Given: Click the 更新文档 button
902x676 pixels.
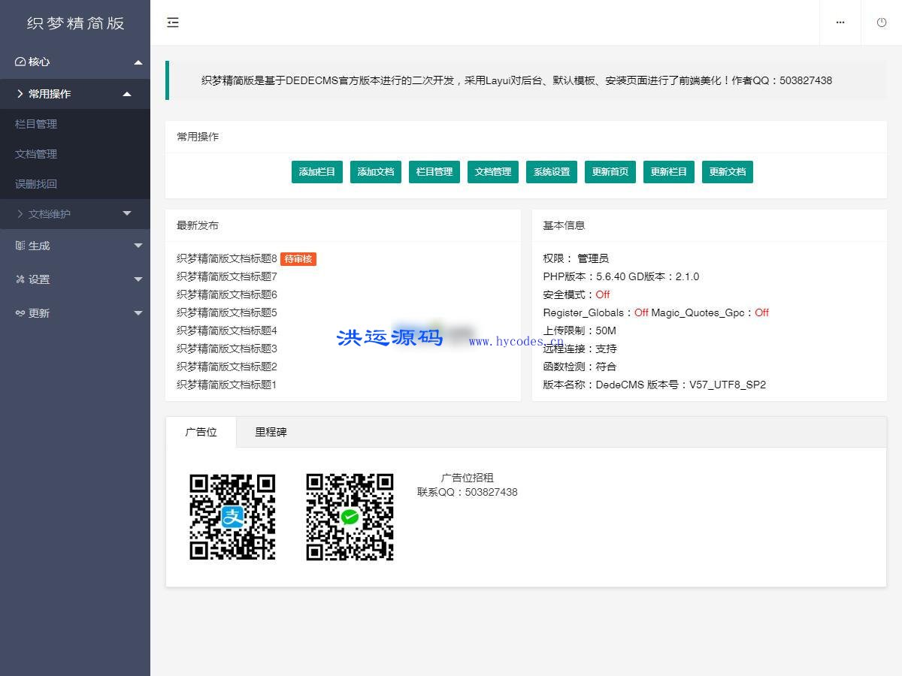Looking at the screenshot, I should point(728,172).
